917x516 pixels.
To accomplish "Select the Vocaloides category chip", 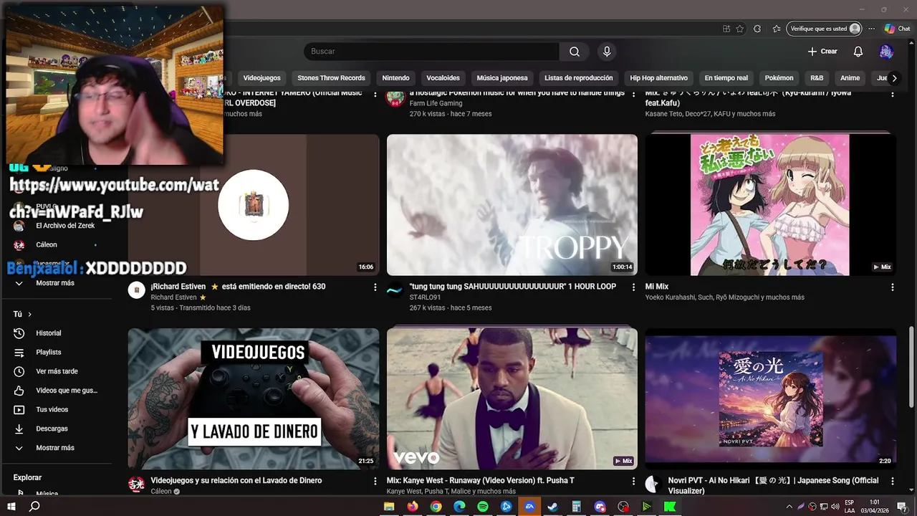I will [443, 78].
